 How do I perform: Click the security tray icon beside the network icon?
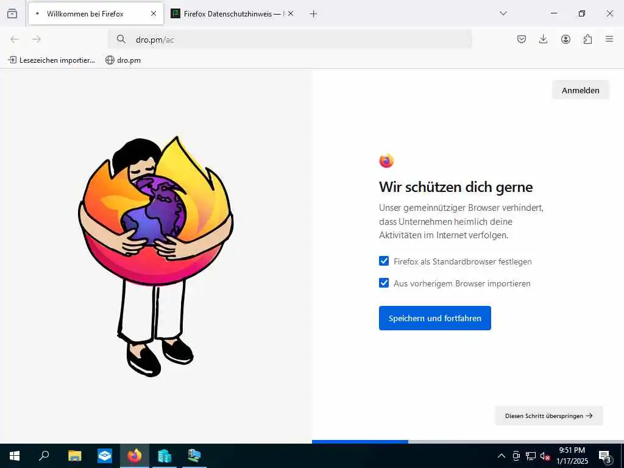(x=516, y=456)
